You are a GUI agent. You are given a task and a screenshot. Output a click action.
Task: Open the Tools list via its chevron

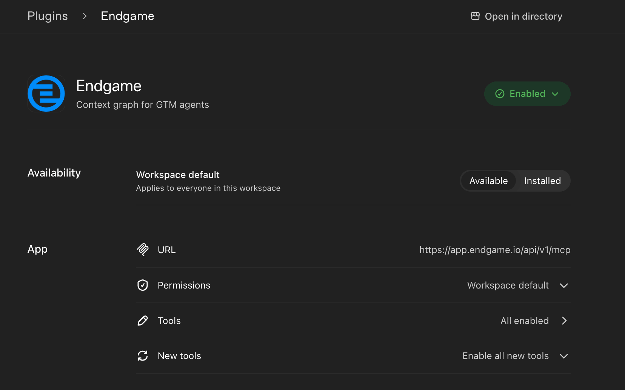pos(564,321)
